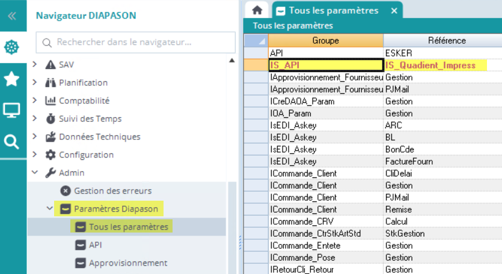Select the CliDelai reference cell
The height and width of the screenshot is (274, 502).
(x=442, y=173)
